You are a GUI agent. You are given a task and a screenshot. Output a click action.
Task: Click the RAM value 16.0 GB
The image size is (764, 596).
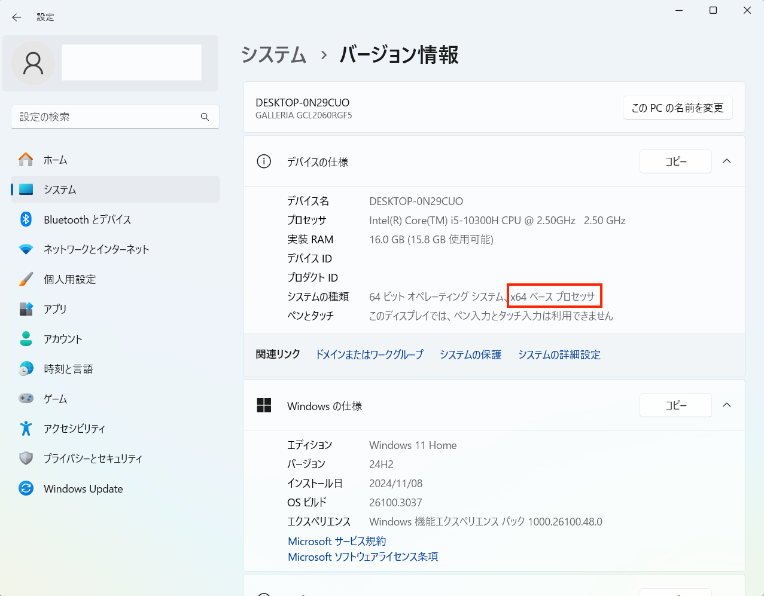[x=431, y=240]
